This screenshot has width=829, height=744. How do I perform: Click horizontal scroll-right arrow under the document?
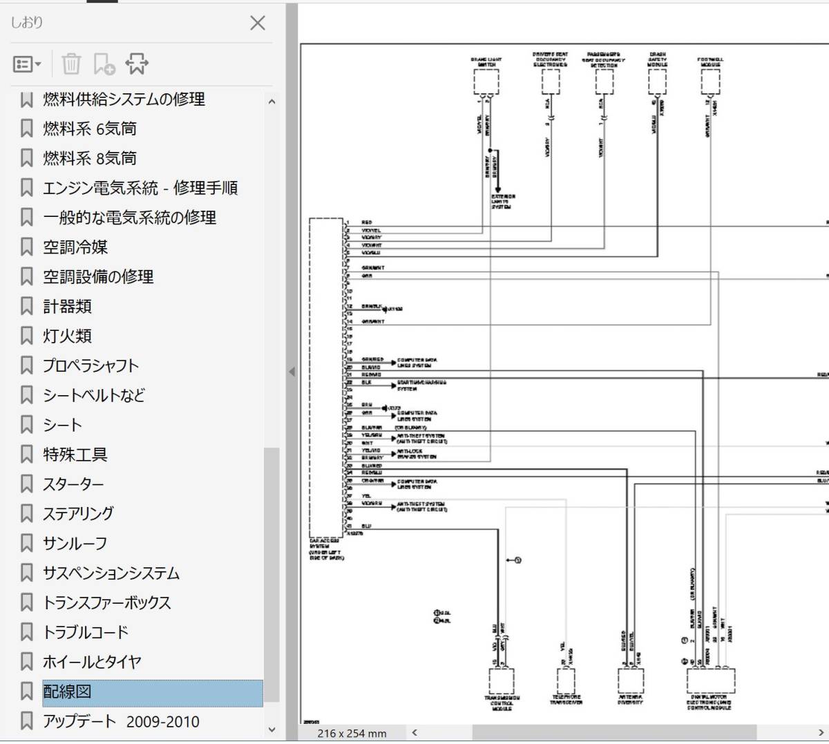(x=821, y=732)
